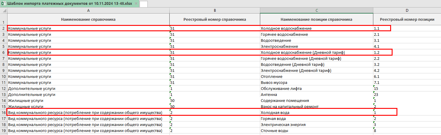Click the Select All corner triangle

tap(4, 11)
